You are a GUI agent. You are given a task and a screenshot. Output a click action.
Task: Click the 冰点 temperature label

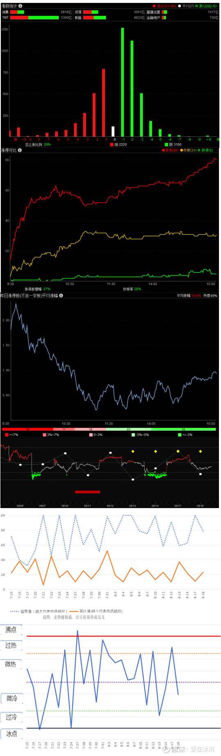pos(11,733)
